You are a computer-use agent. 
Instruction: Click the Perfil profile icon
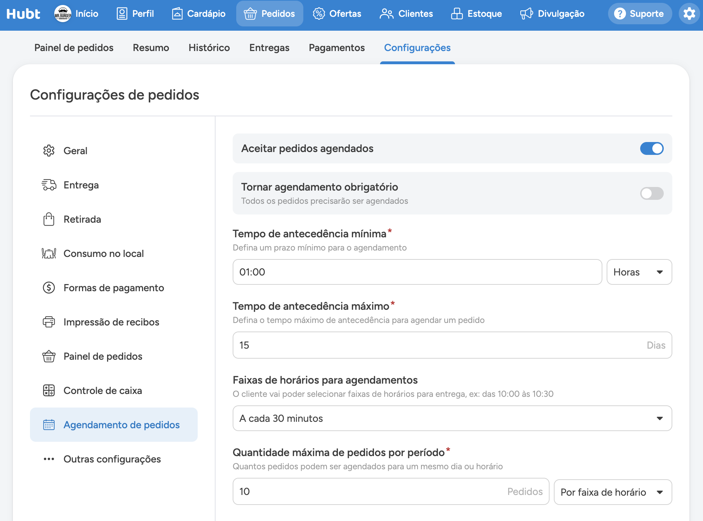coord(122,14)
